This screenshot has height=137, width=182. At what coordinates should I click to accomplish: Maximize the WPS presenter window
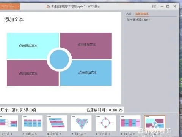point(168,6)
